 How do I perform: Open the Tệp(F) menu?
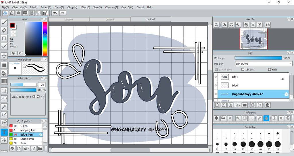pyautogui.click(x=5, y=7)
